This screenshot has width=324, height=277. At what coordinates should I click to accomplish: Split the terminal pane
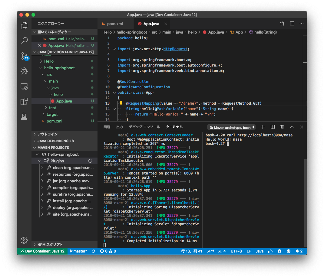click(273, 127)
